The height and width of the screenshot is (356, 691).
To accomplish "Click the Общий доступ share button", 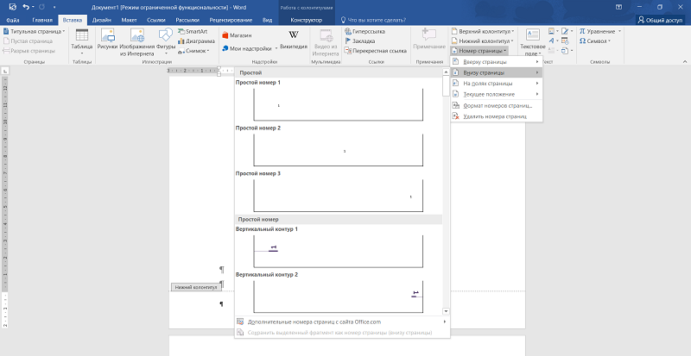I will 662,19.
